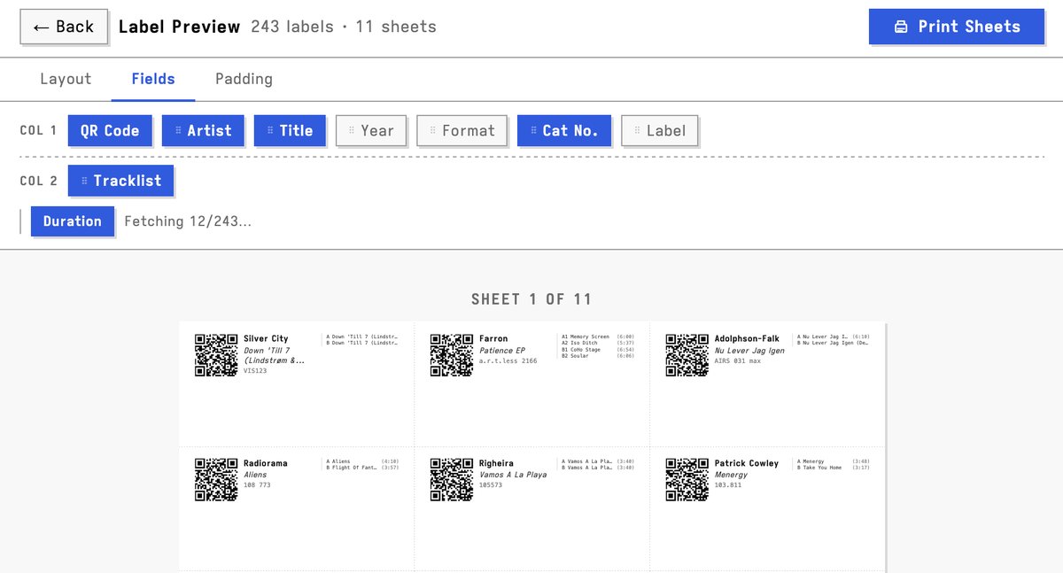The width and height of the screenshot is (1063, 573).
Task: Switch to the Layout tab
Action: pos(65,79)
